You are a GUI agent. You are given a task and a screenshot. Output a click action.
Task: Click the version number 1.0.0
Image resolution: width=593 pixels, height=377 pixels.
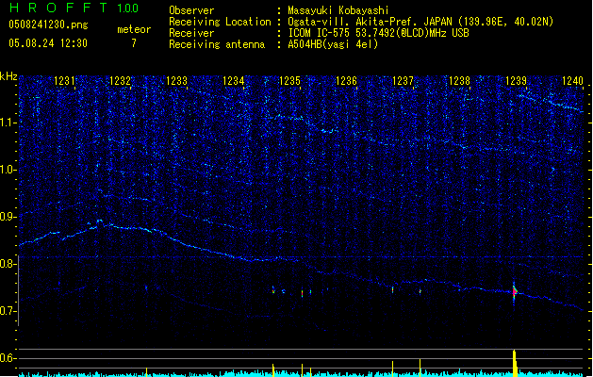tap(127, 8)
